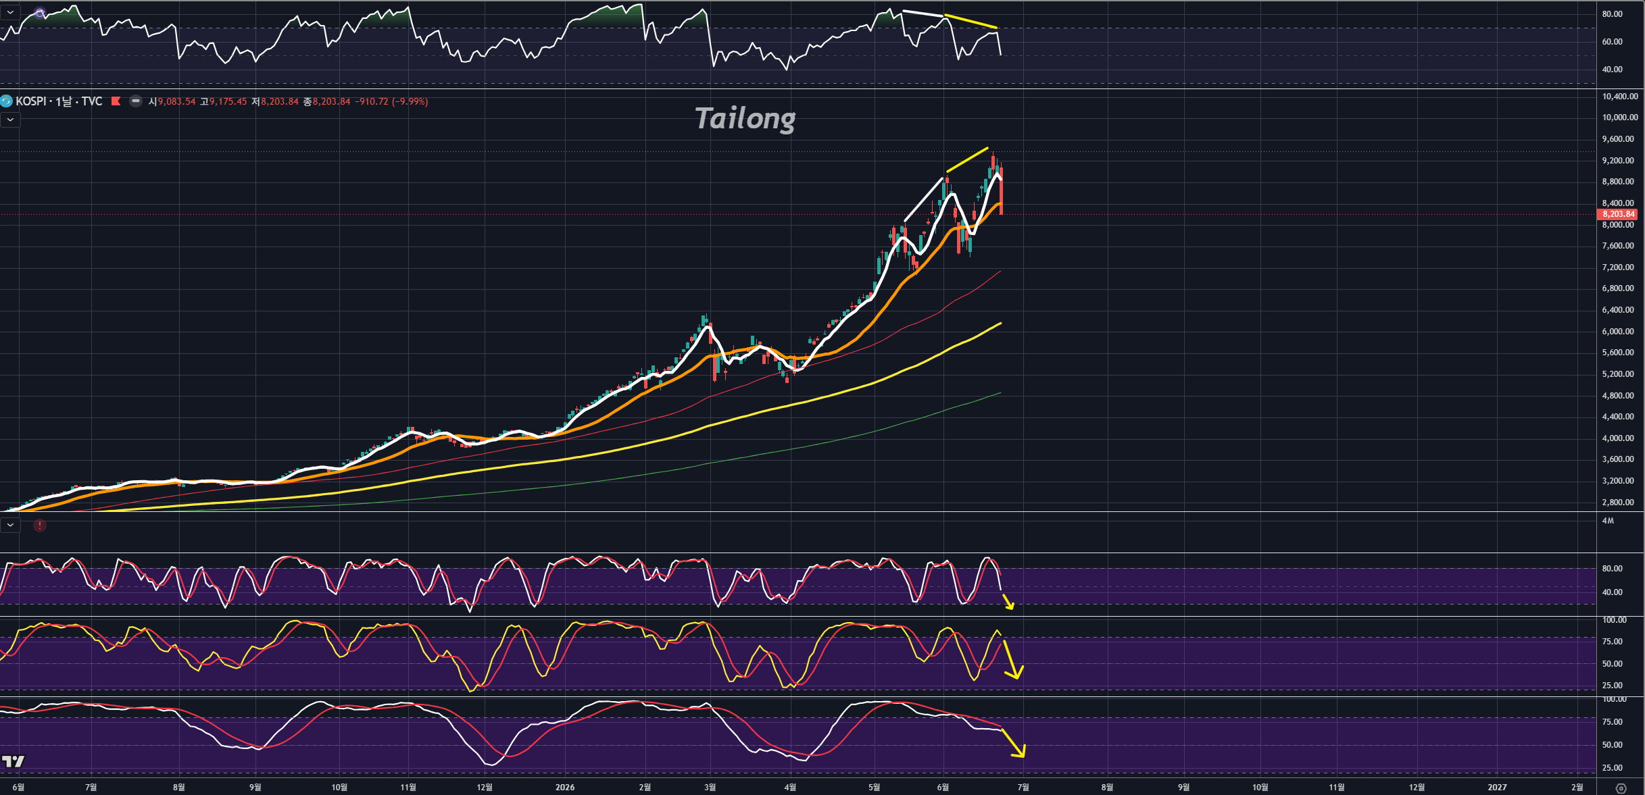Click the high value 고9,175.45

tap(224, 101)
